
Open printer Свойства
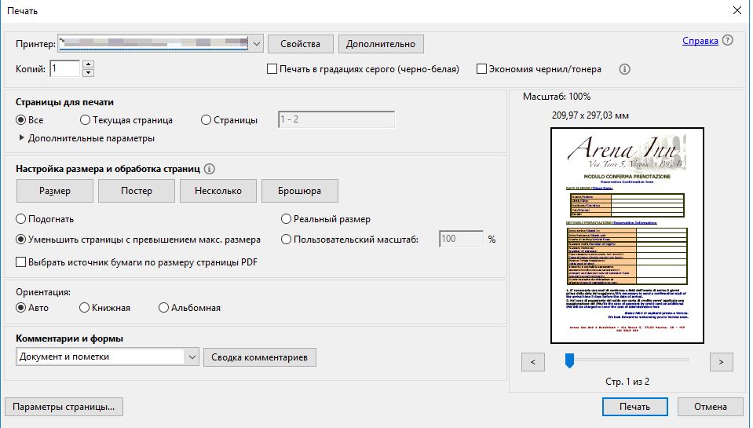300,44
